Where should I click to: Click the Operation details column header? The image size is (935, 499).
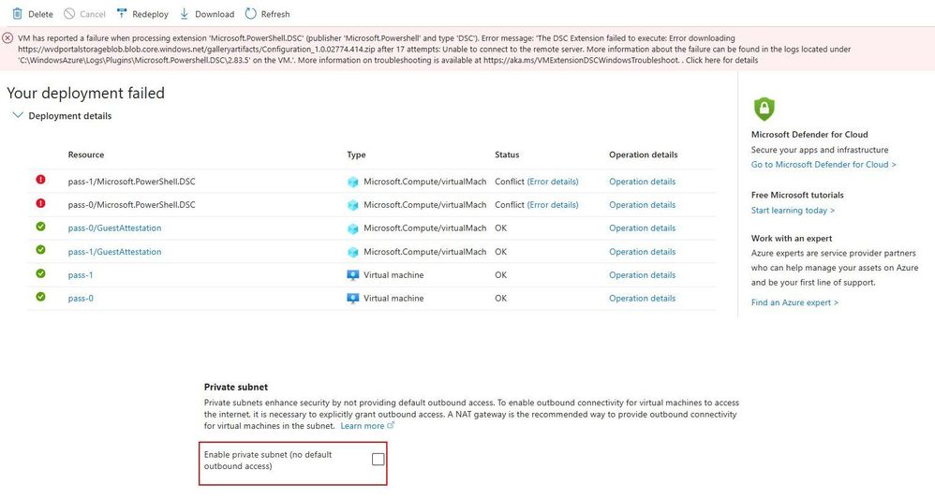click(643, 154)
